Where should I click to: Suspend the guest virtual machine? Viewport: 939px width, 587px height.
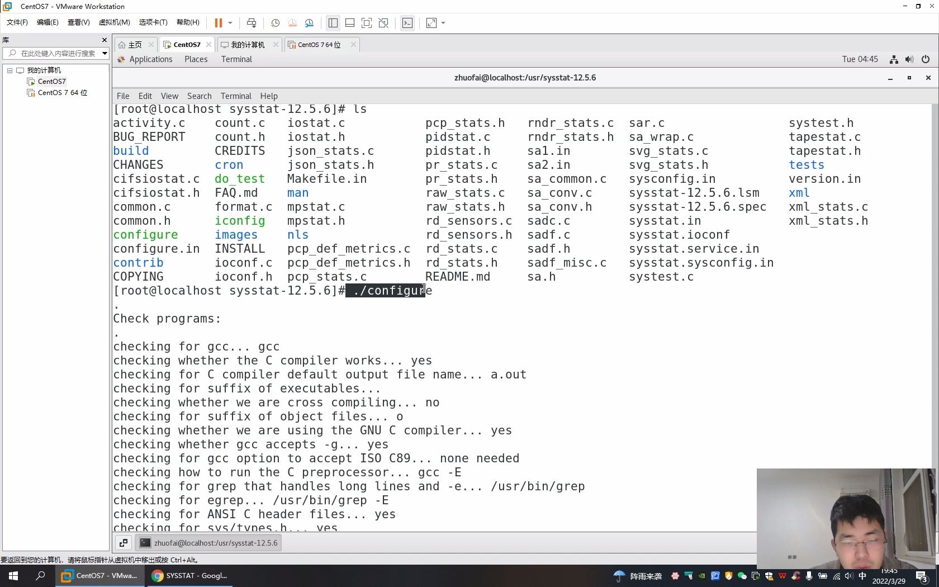(219, 23)
